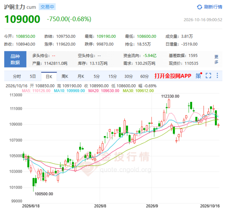
Task: Click the MA5: 110126.00 legend label
Action: tap(36, 91)
